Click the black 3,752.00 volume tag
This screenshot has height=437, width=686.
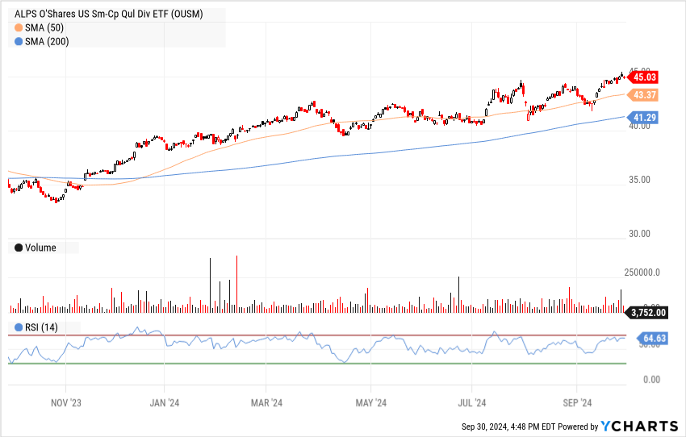click(x=646, y=313)
